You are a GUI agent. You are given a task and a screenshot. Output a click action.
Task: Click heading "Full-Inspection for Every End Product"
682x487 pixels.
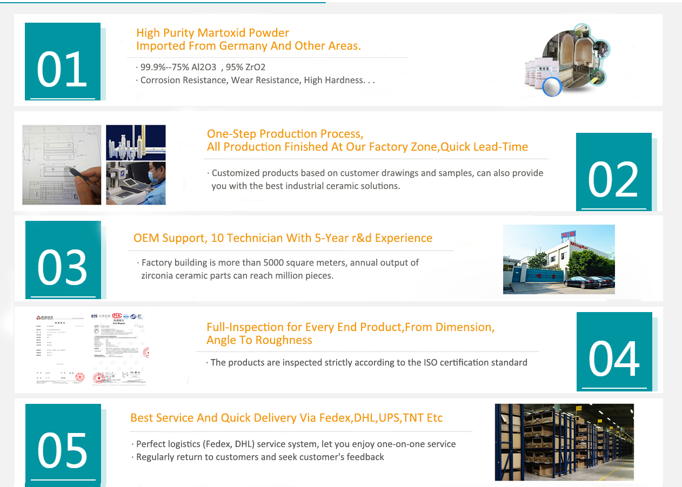click(350, 327)
